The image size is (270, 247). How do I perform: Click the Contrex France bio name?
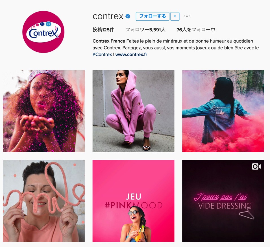(x=109, y=41)
